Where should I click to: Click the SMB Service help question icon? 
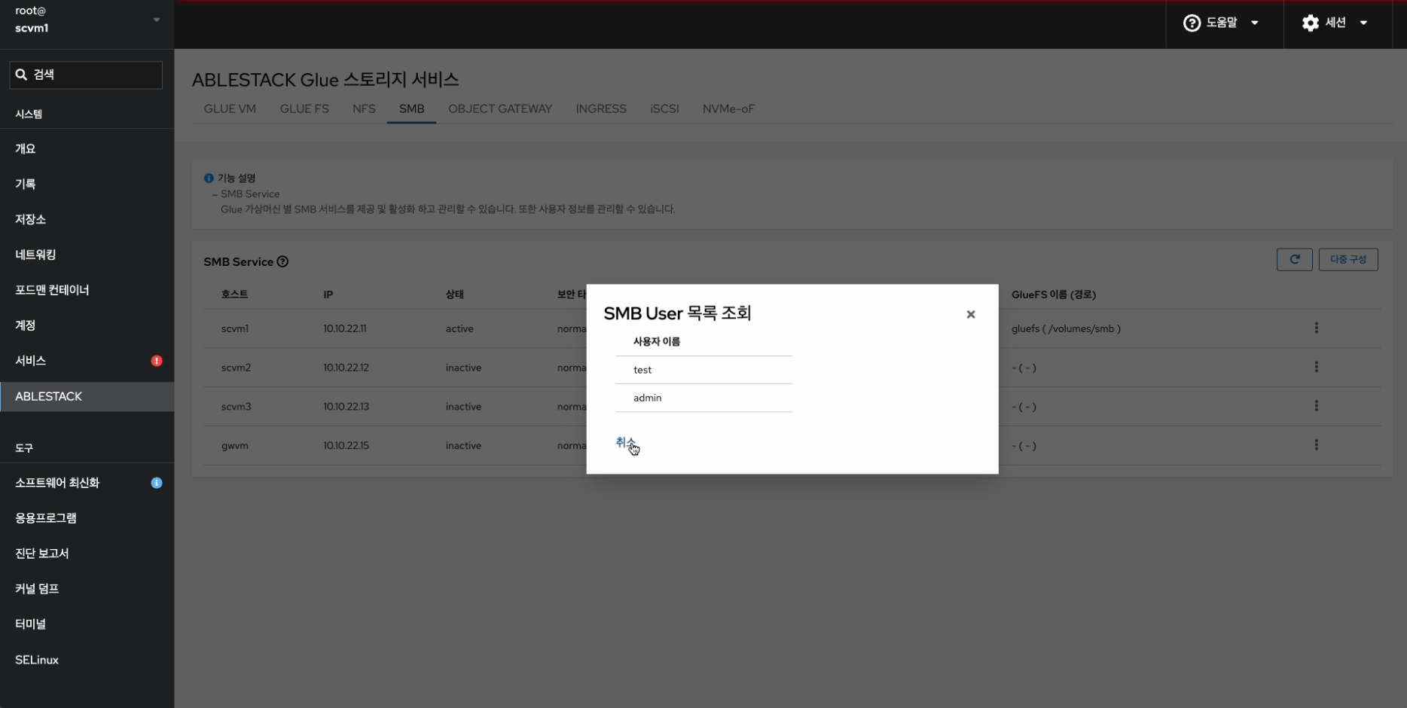coord(282,262)
